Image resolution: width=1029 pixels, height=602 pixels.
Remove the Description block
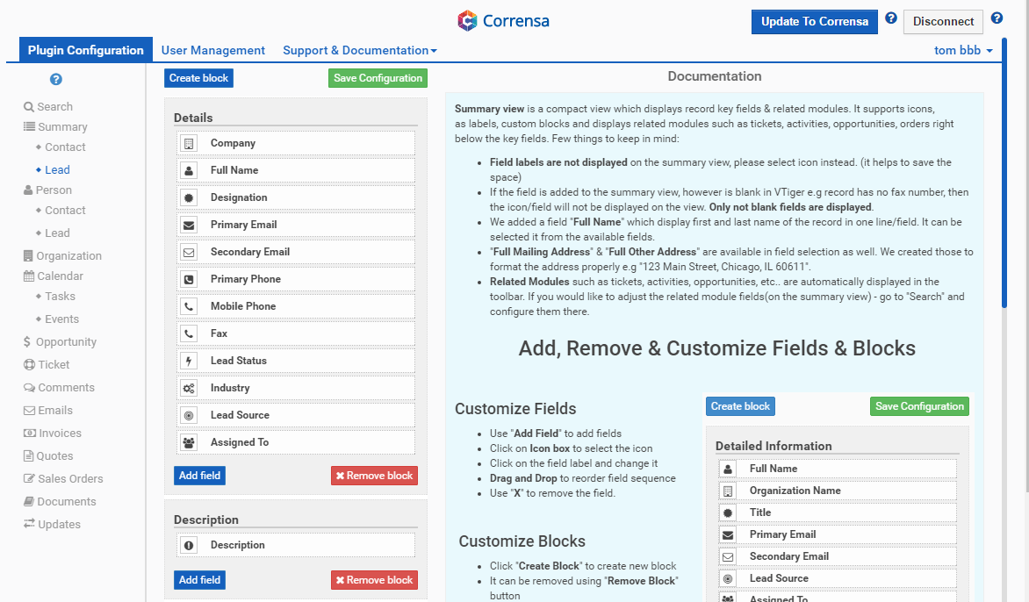tap(374, 580)
